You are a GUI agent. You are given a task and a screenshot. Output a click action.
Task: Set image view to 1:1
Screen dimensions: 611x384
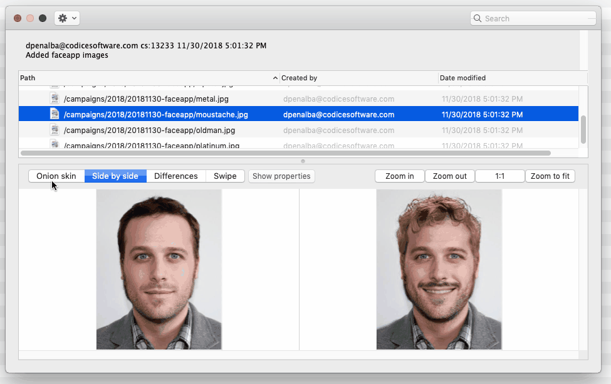(499, 176)
